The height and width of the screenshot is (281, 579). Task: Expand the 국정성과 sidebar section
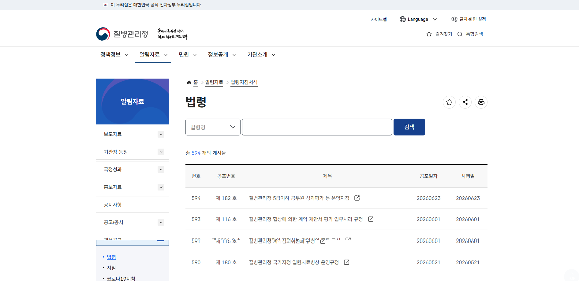pyautogui.click(x=161, y=169)
